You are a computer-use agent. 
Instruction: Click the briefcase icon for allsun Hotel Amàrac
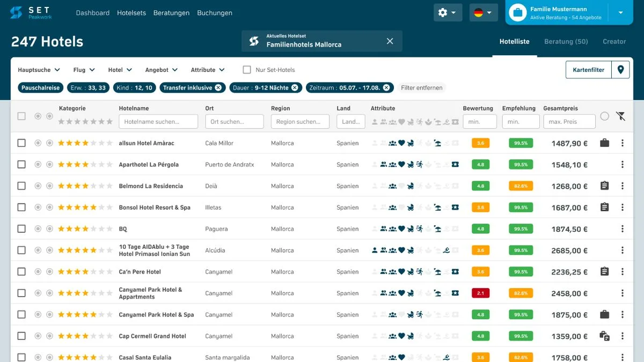[604, 143]
